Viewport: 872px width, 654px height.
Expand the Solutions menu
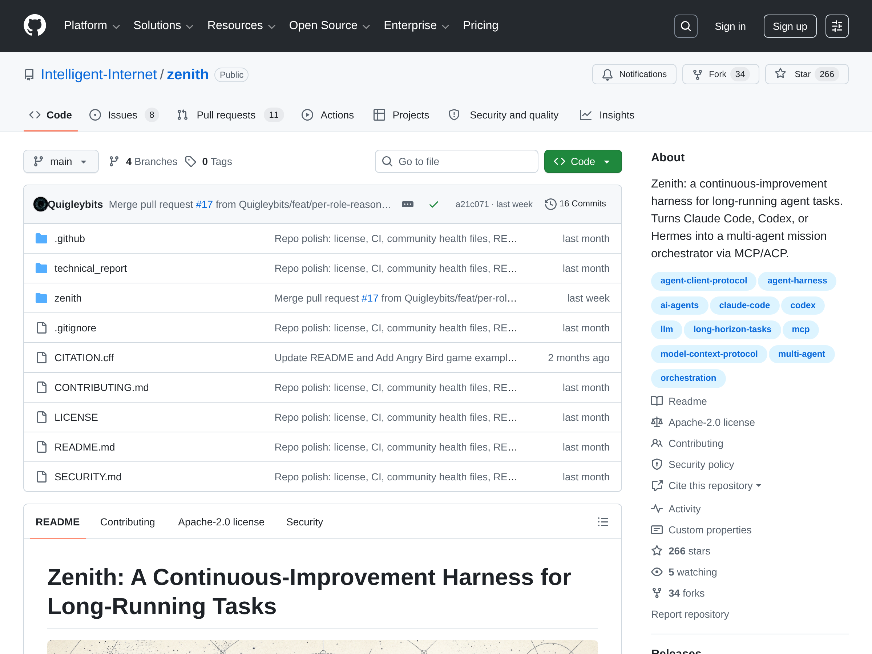[x=163, y=26]
